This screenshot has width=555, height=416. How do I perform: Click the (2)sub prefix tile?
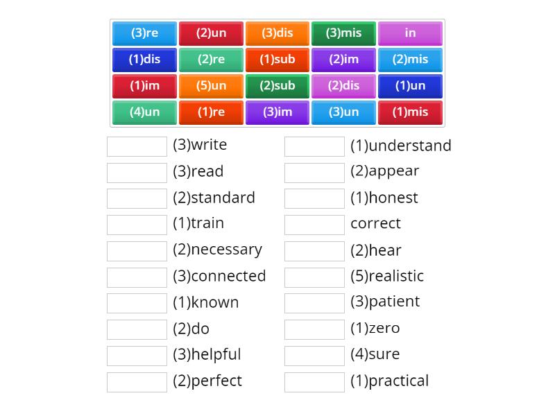click(277, 85)
